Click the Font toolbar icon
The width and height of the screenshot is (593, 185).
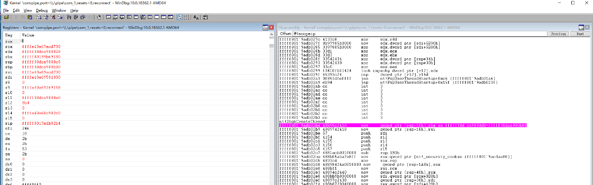(x=196, y=17)
